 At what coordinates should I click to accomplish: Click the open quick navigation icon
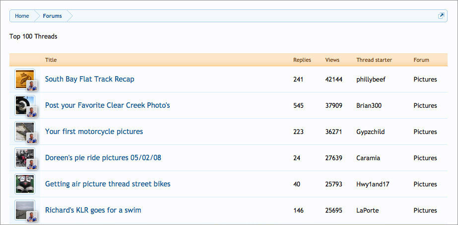pos(441,16)
